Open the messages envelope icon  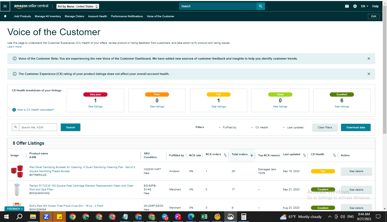347,6
